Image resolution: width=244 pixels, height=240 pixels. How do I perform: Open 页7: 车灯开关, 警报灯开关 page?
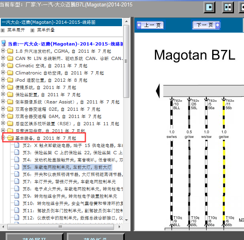[x=69, y=182]
